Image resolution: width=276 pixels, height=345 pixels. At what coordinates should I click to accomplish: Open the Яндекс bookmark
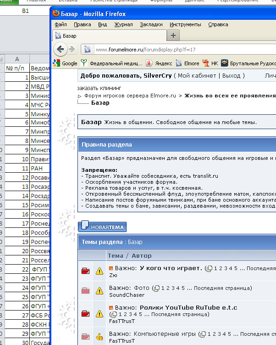(159, 63)
